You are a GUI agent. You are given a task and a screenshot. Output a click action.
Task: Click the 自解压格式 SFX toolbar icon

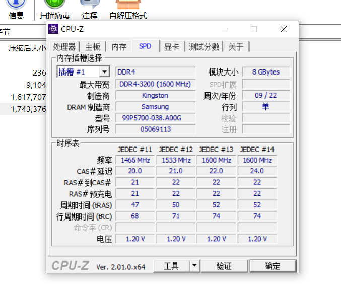128,10
